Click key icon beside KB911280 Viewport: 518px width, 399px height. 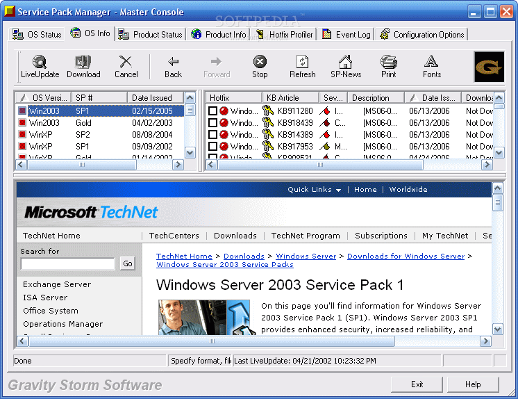[268, 111]
